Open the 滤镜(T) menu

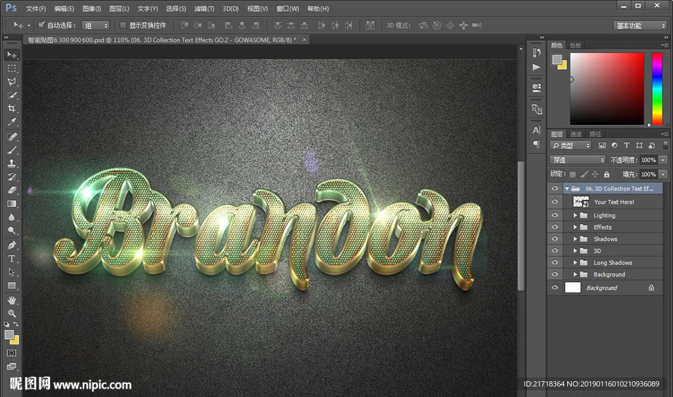click(x=204, y=9)
